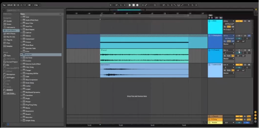The image size is (259, 128).
Task: Open the Omnisphere folder in Places
Action: coord(9,74)
